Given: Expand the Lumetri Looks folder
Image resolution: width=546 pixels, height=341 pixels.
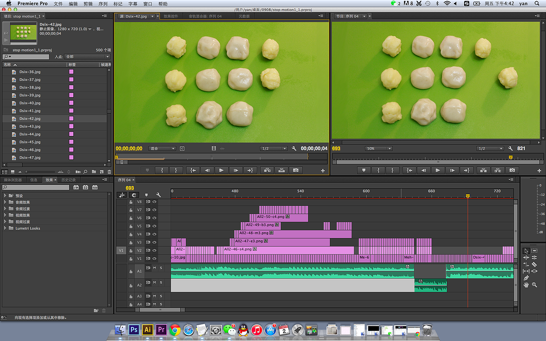Looking at the screenshot, I should tap(5, 228).
